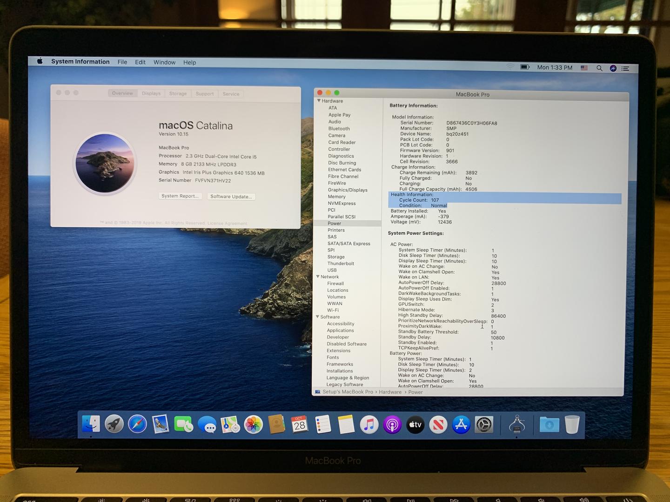Select Firewall under Network
The height and width of the screenshot is (502, 670).
[x=335, y=284]
